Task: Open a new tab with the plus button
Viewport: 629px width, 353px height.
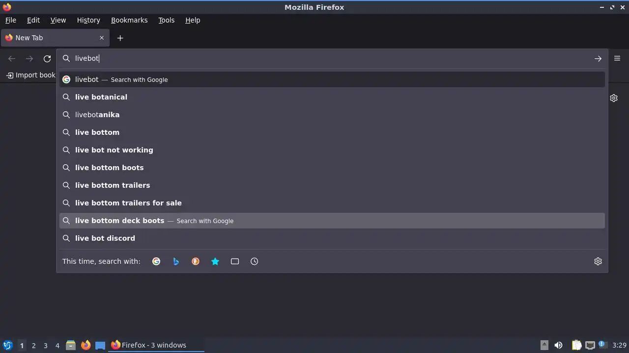Action: point(120,38)
